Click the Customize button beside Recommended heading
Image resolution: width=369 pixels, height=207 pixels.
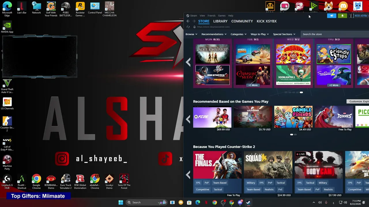(x=358, y=101)
